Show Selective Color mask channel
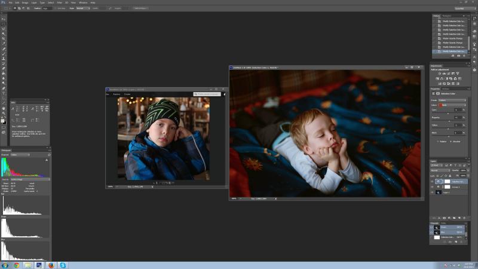 click(431, 237)
